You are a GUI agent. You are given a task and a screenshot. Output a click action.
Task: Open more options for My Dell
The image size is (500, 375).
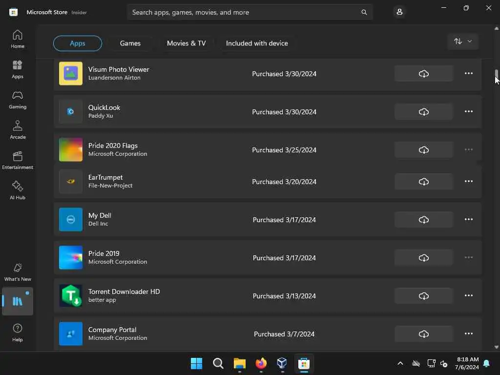(x=468, y=219)
